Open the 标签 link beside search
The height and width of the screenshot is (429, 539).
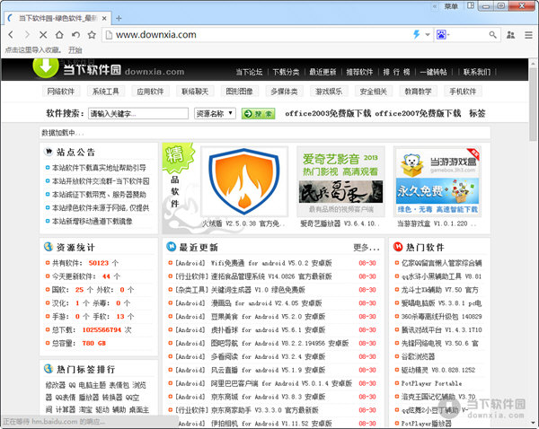click(477, 113)
